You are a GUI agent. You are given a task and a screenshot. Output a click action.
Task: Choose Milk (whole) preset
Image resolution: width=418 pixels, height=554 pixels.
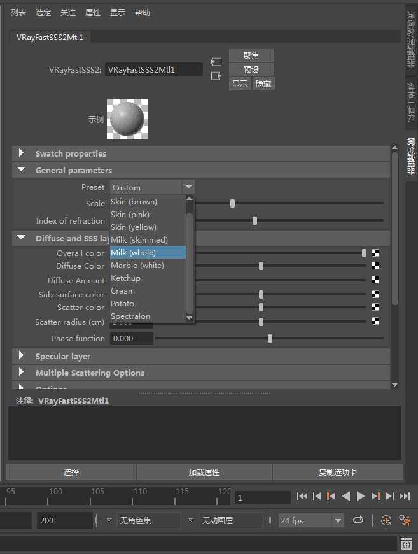click(x=148, y=252)
